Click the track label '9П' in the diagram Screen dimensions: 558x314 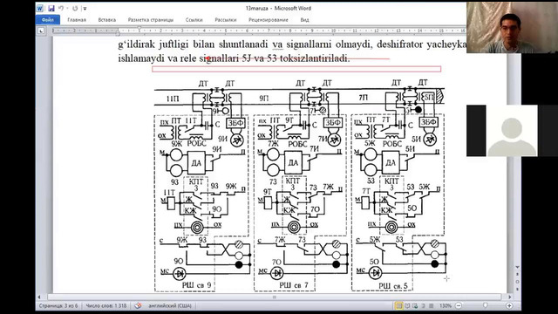[263, 99]
